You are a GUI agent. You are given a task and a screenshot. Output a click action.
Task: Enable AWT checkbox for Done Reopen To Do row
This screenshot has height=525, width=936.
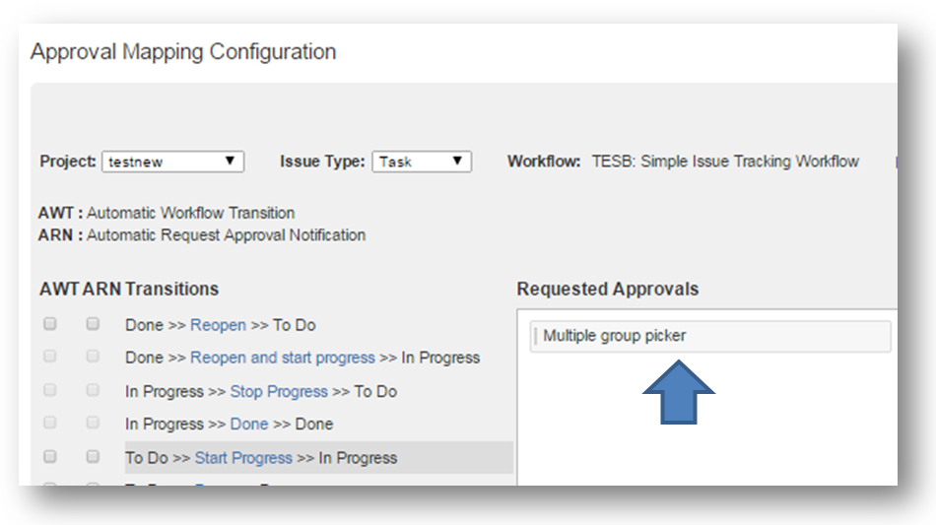point(50,324)
